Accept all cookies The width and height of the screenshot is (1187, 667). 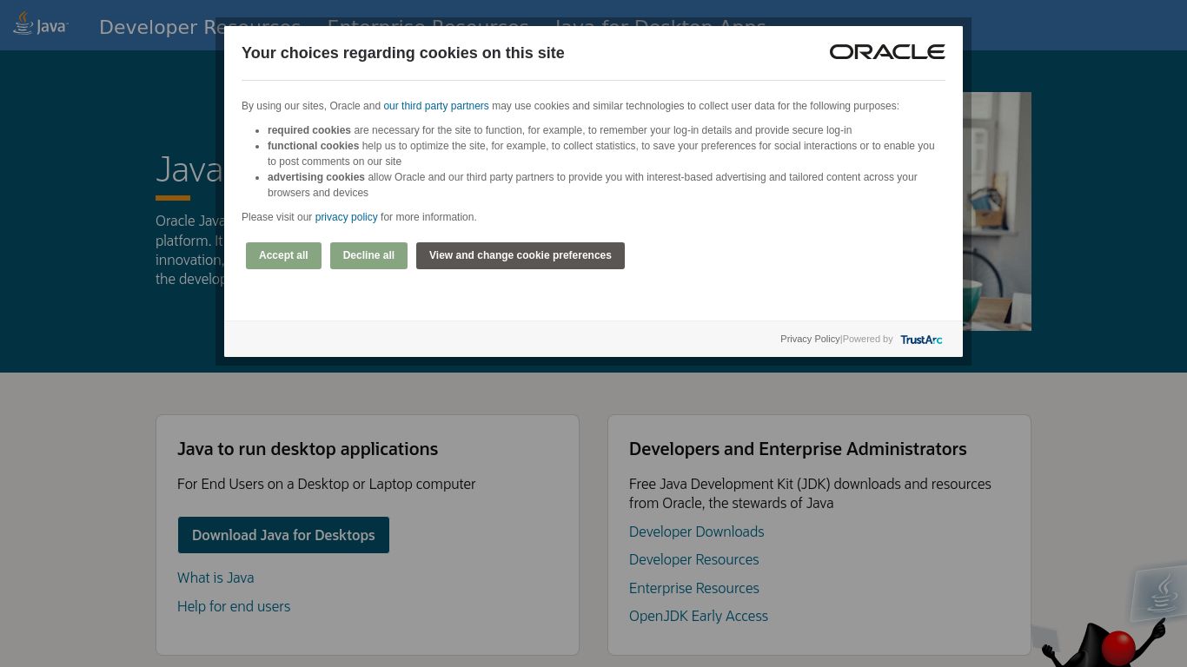point(283,255)
